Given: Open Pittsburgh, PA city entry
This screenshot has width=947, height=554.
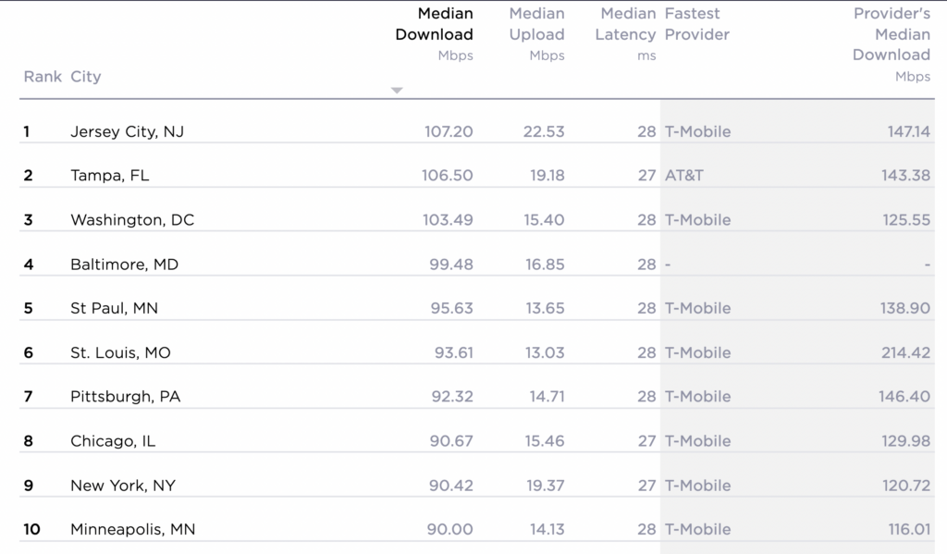Looking at the screenshot, I should tap(125, 397).
